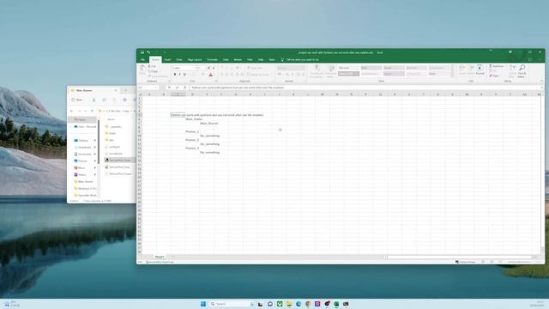549x309 pixels.
Task: Expand the cell styles gallery
Action: (x=452, y=75)
